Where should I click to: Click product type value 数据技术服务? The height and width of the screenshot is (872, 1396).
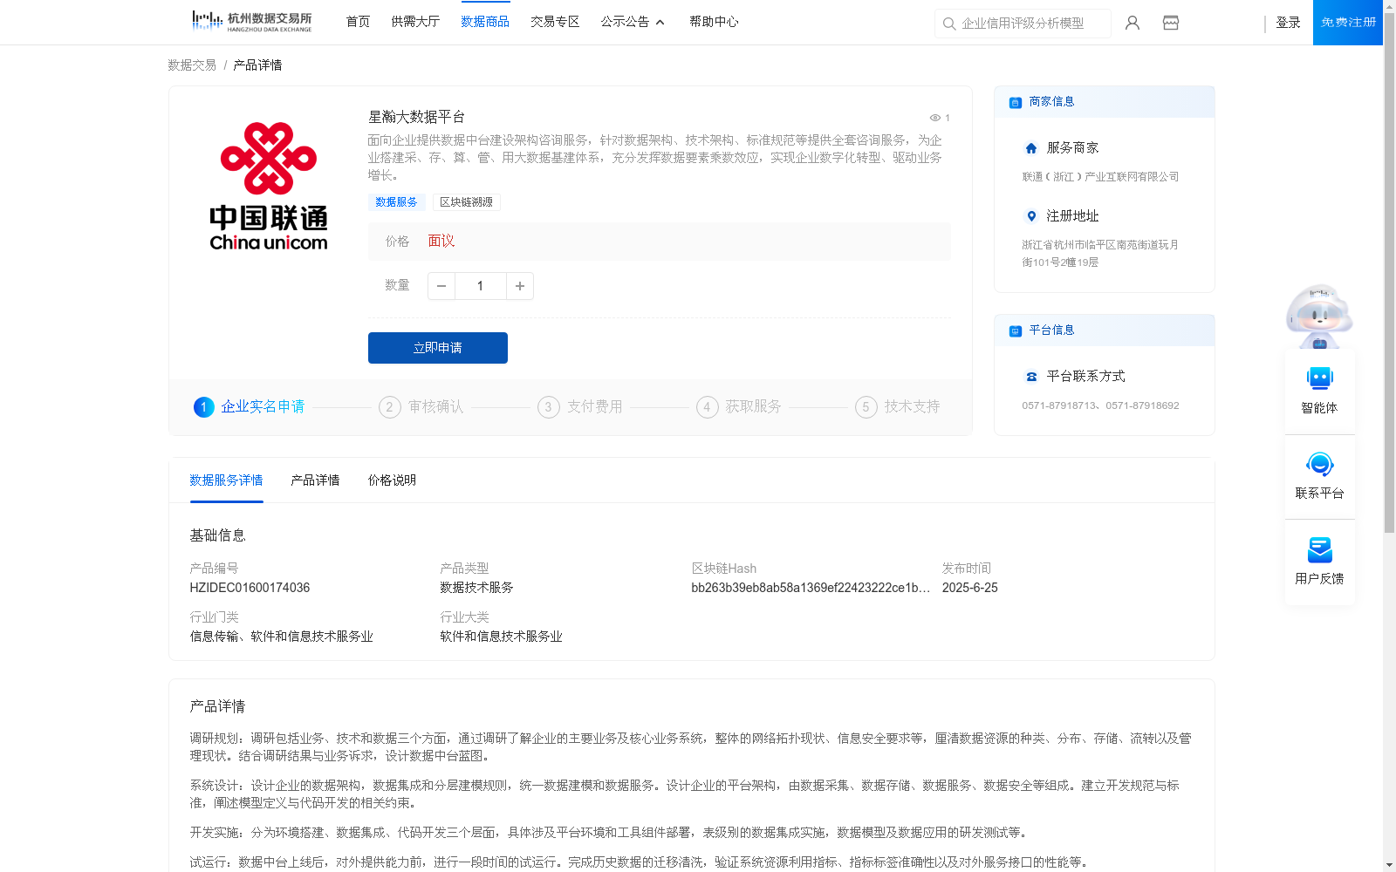pos(476,588)
